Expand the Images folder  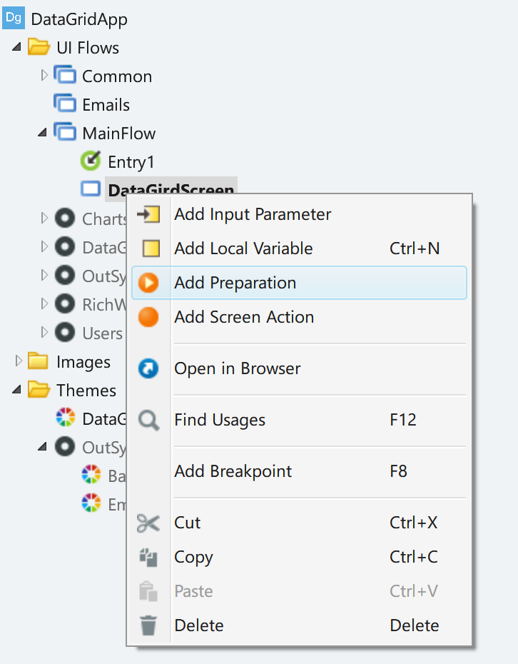19,361
